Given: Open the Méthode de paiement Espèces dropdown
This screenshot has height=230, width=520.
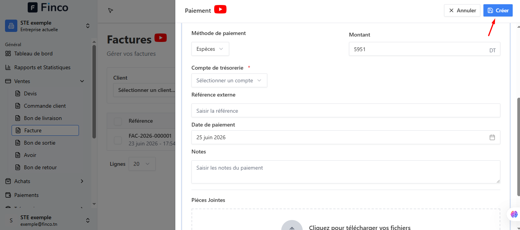Looking at the screenshot, I should click(x=210, y=49).
